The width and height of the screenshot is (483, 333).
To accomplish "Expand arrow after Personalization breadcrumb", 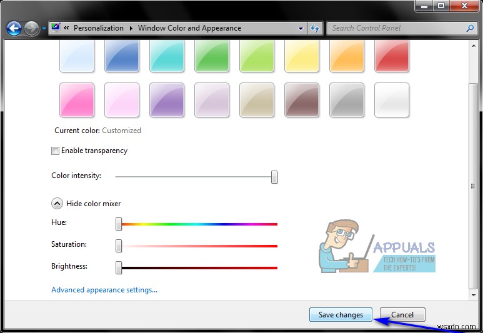I will click(131, 28).
